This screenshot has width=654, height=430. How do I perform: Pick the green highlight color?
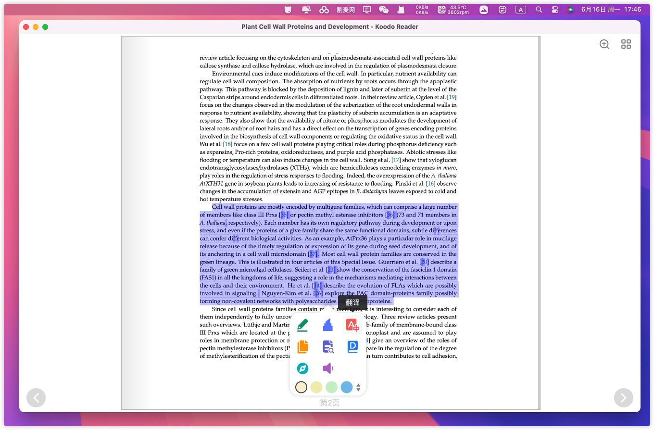(x=331, y=387)
